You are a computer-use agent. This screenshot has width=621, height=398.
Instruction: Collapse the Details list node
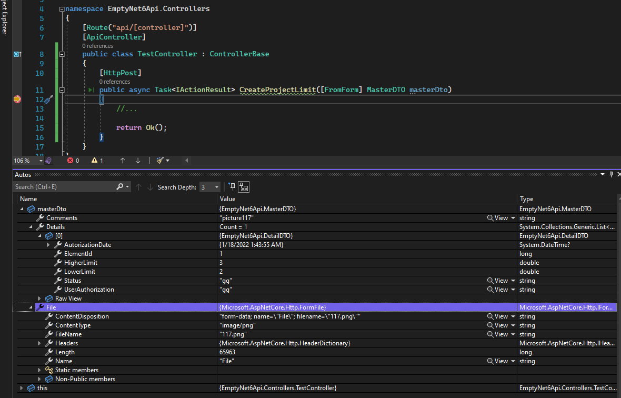point(31,227)
